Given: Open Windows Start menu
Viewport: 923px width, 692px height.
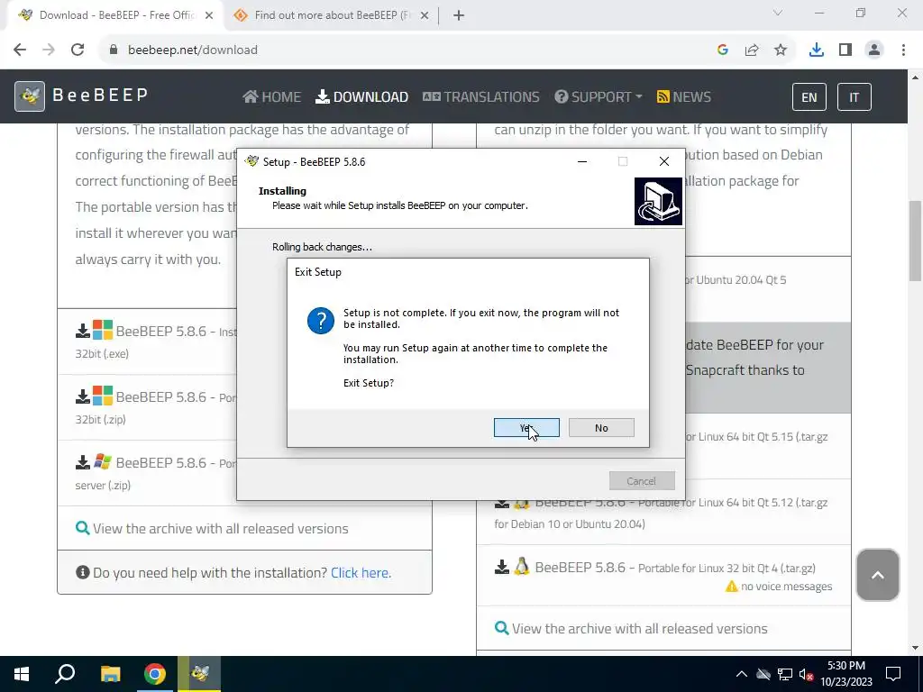Looking at the screenshot, I should click(22, 674).
